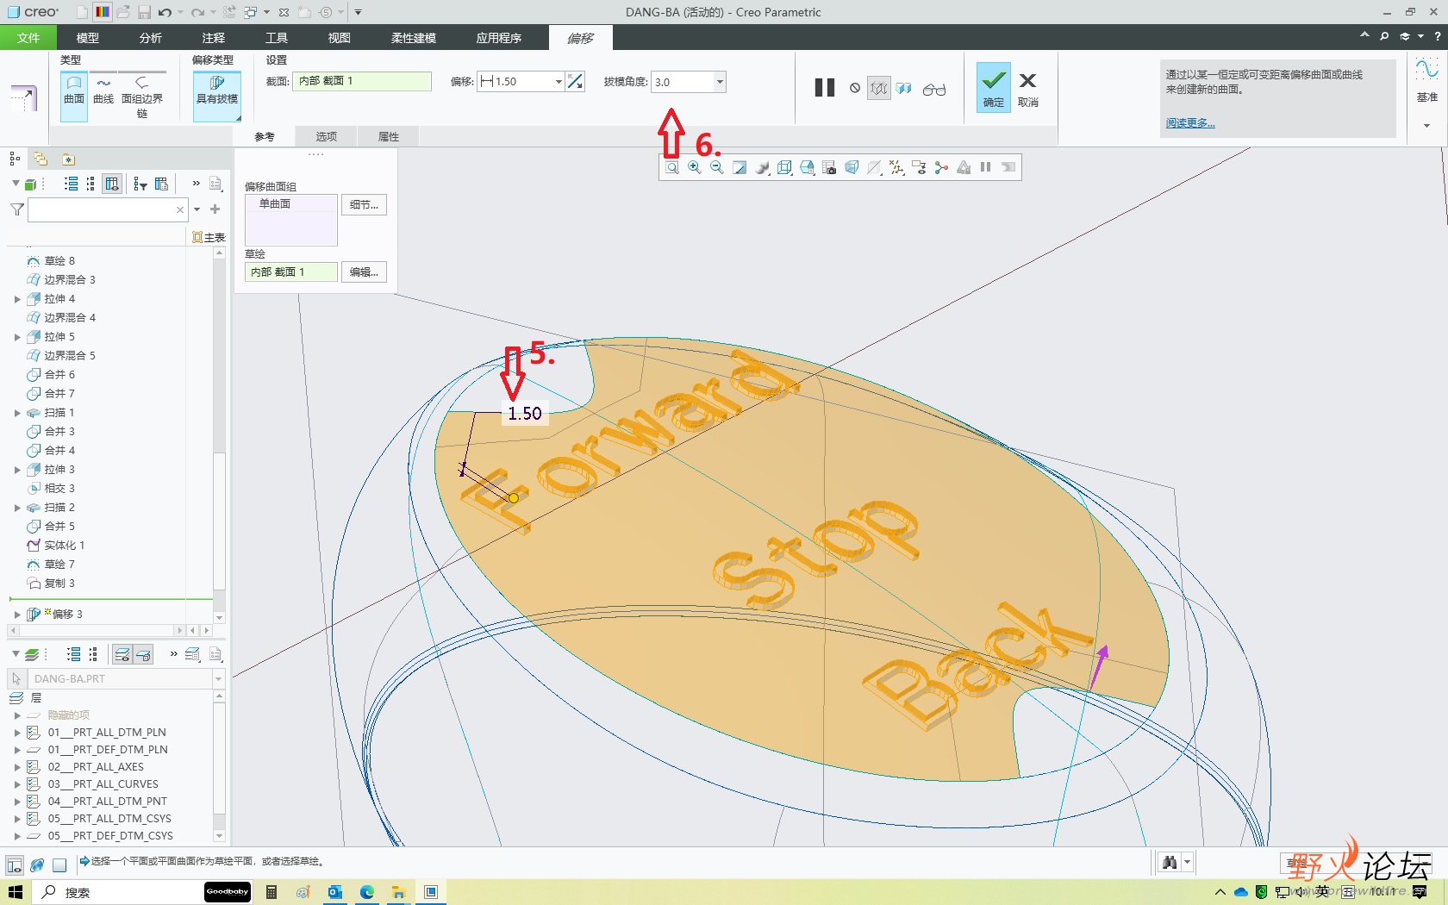This screenshot has width=1448, height=905.
Task: Click the model tree filter text field
Action: point(107,209)
